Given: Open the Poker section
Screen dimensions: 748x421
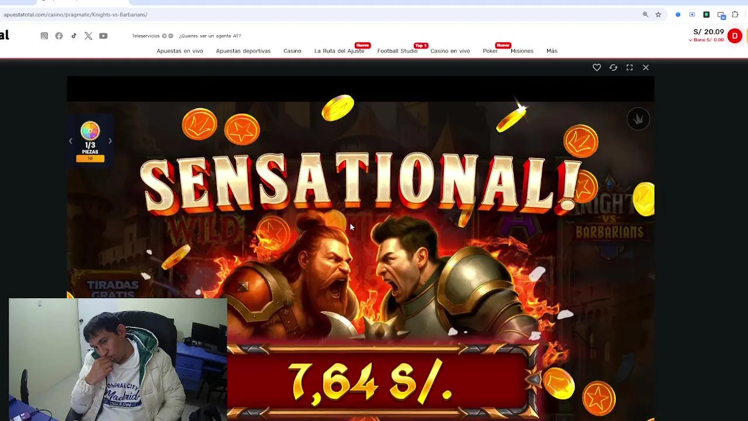Looking at the screenshot, I should (x=490, y=51).
